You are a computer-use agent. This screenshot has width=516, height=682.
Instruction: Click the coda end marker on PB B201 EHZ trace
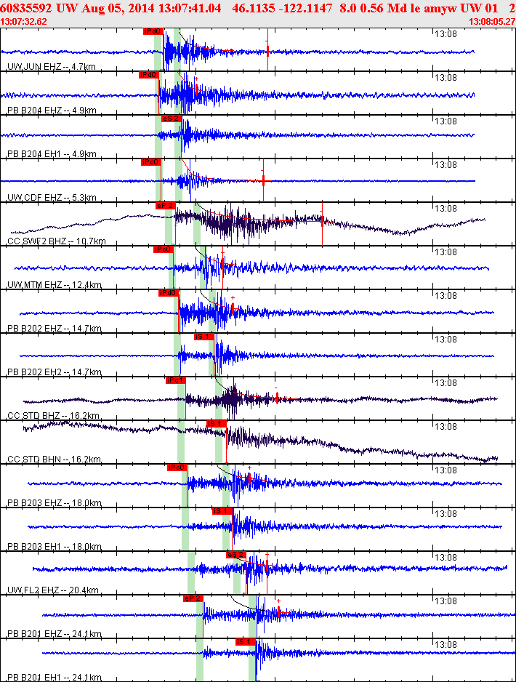[278, 611]
